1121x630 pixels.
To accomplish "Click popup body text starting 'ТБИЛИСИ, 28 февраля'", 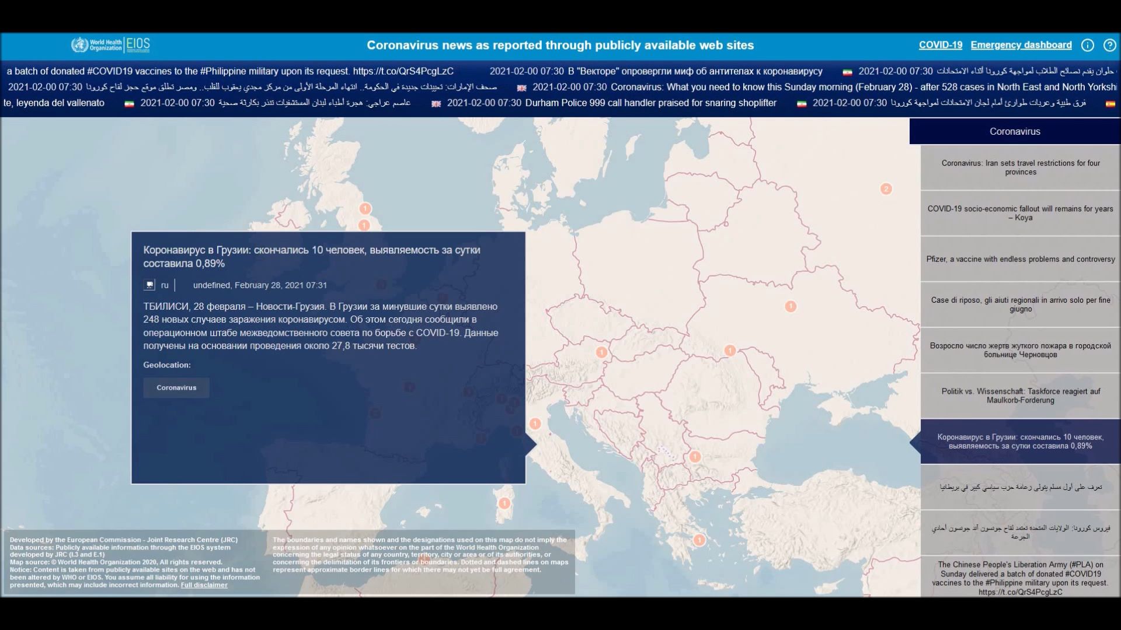I will (x=321, y=326).
